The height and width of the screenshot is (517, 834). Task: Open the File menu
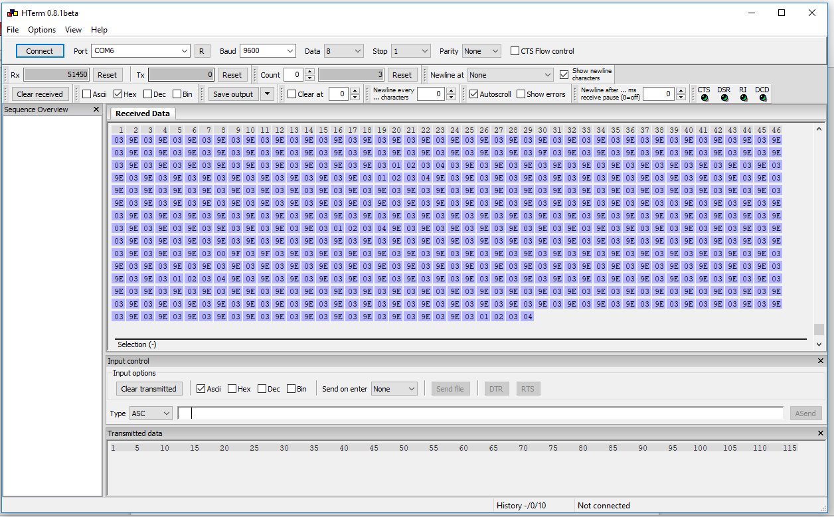[13, 30]
